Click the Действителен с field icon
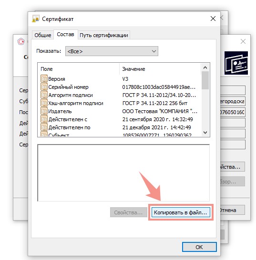This screenshot has height=260, width=256. (44, 119)
